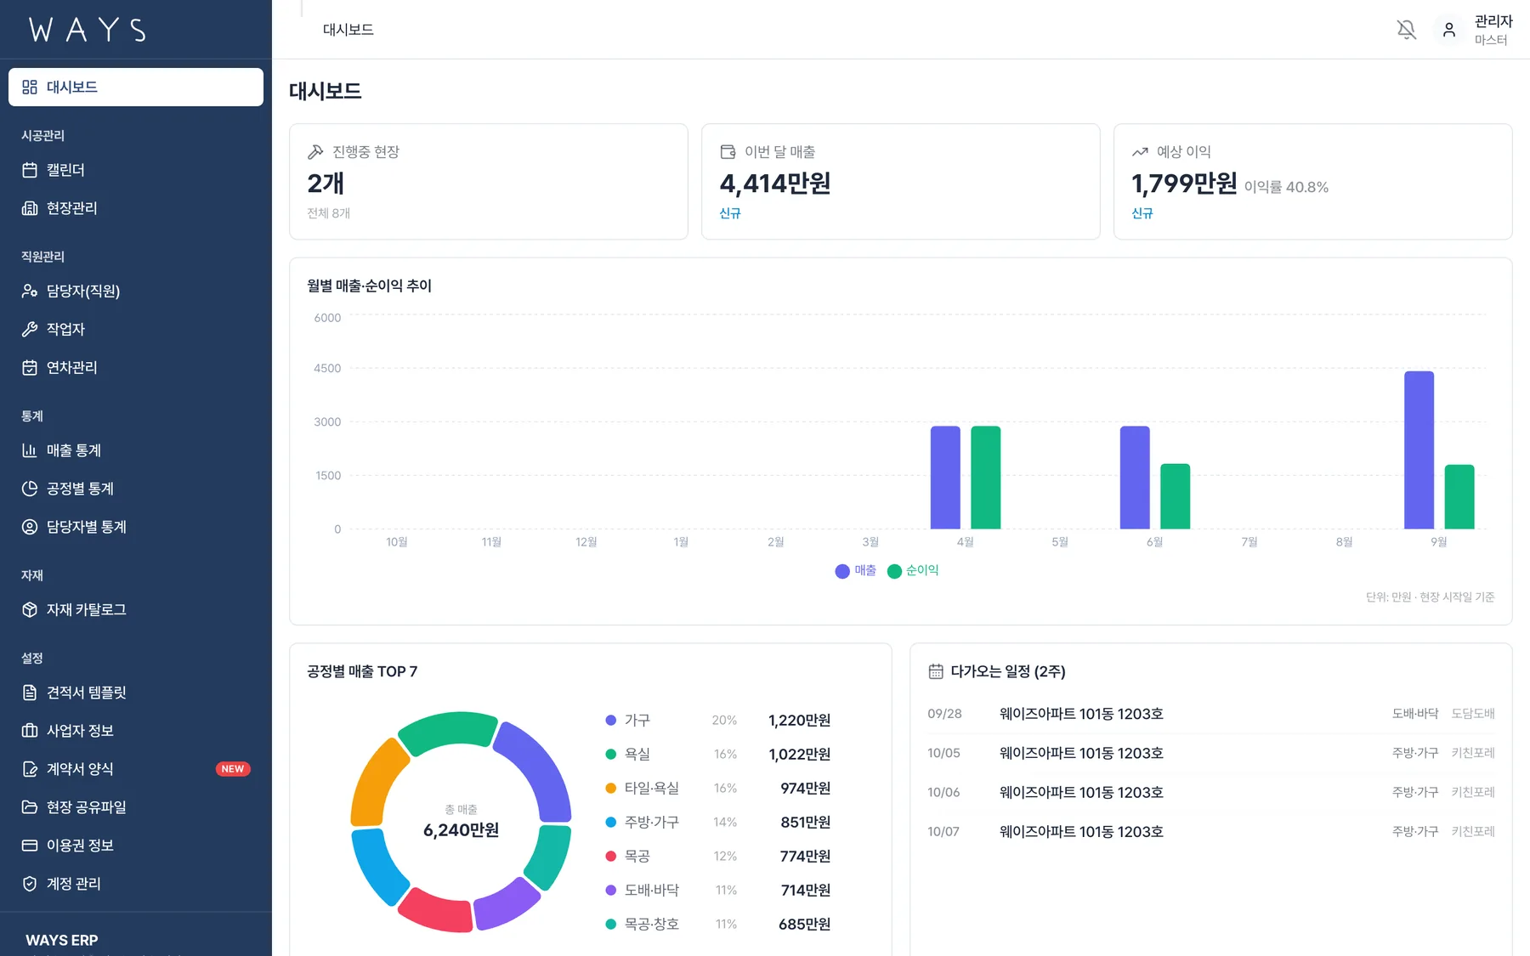This screenshot has width=1530, height=956.
Task: Open the 10/05 schedule entry
Action: 1211,753
